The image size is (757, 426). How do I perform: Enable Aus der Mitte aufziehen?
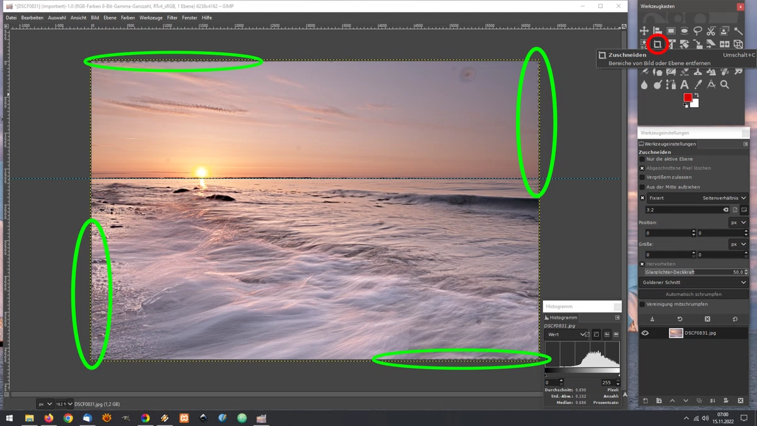(x=642, y=187)
